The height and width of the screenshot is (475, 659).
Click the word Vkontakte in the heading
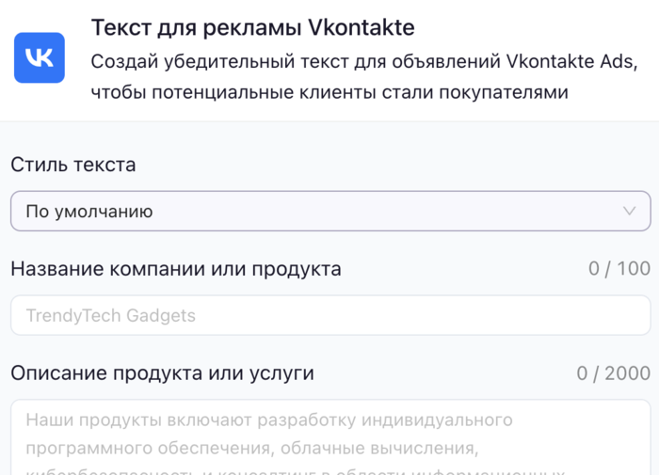pyautogui.click(x=361, y=27)
